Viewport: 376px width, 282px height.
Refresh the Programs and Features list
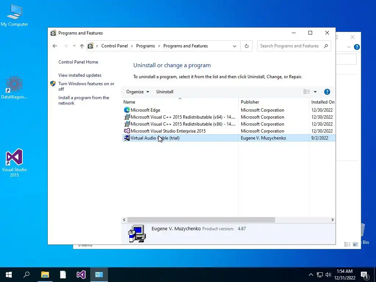pos(246,46)
